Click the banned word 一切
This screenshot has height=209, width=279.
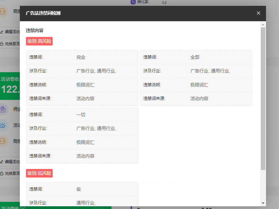tap(81, 115)
